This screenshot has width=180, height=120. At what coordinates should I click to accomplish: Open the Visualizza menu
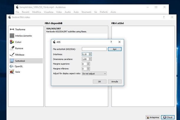point(48,12)
